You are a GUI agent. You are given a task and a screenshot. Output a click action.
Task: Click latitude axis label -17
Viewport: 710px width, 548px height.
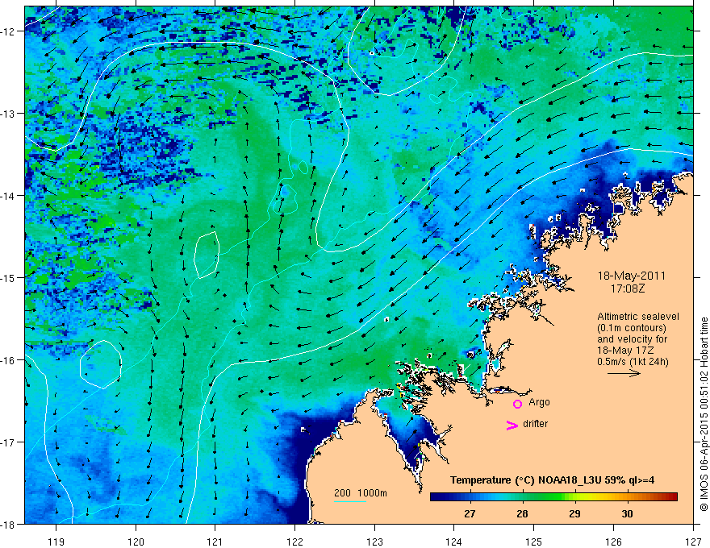coord(9,442)
